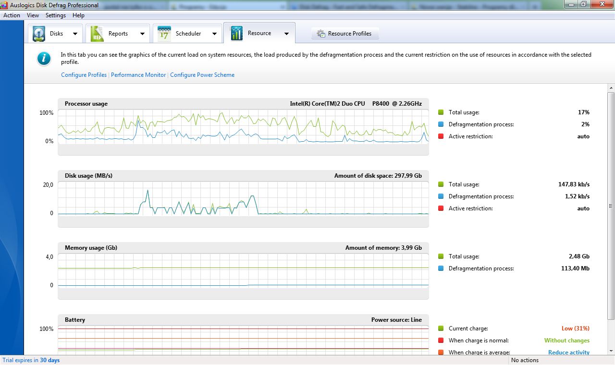The width and height of the screenshot is (615, 365).
Task: Switch to the Scheduler tab
Action: pyautogui.click(x=188, y=34)
